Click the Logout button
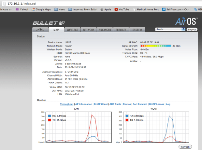Screen dimensions: 202x150 (192, 30)
